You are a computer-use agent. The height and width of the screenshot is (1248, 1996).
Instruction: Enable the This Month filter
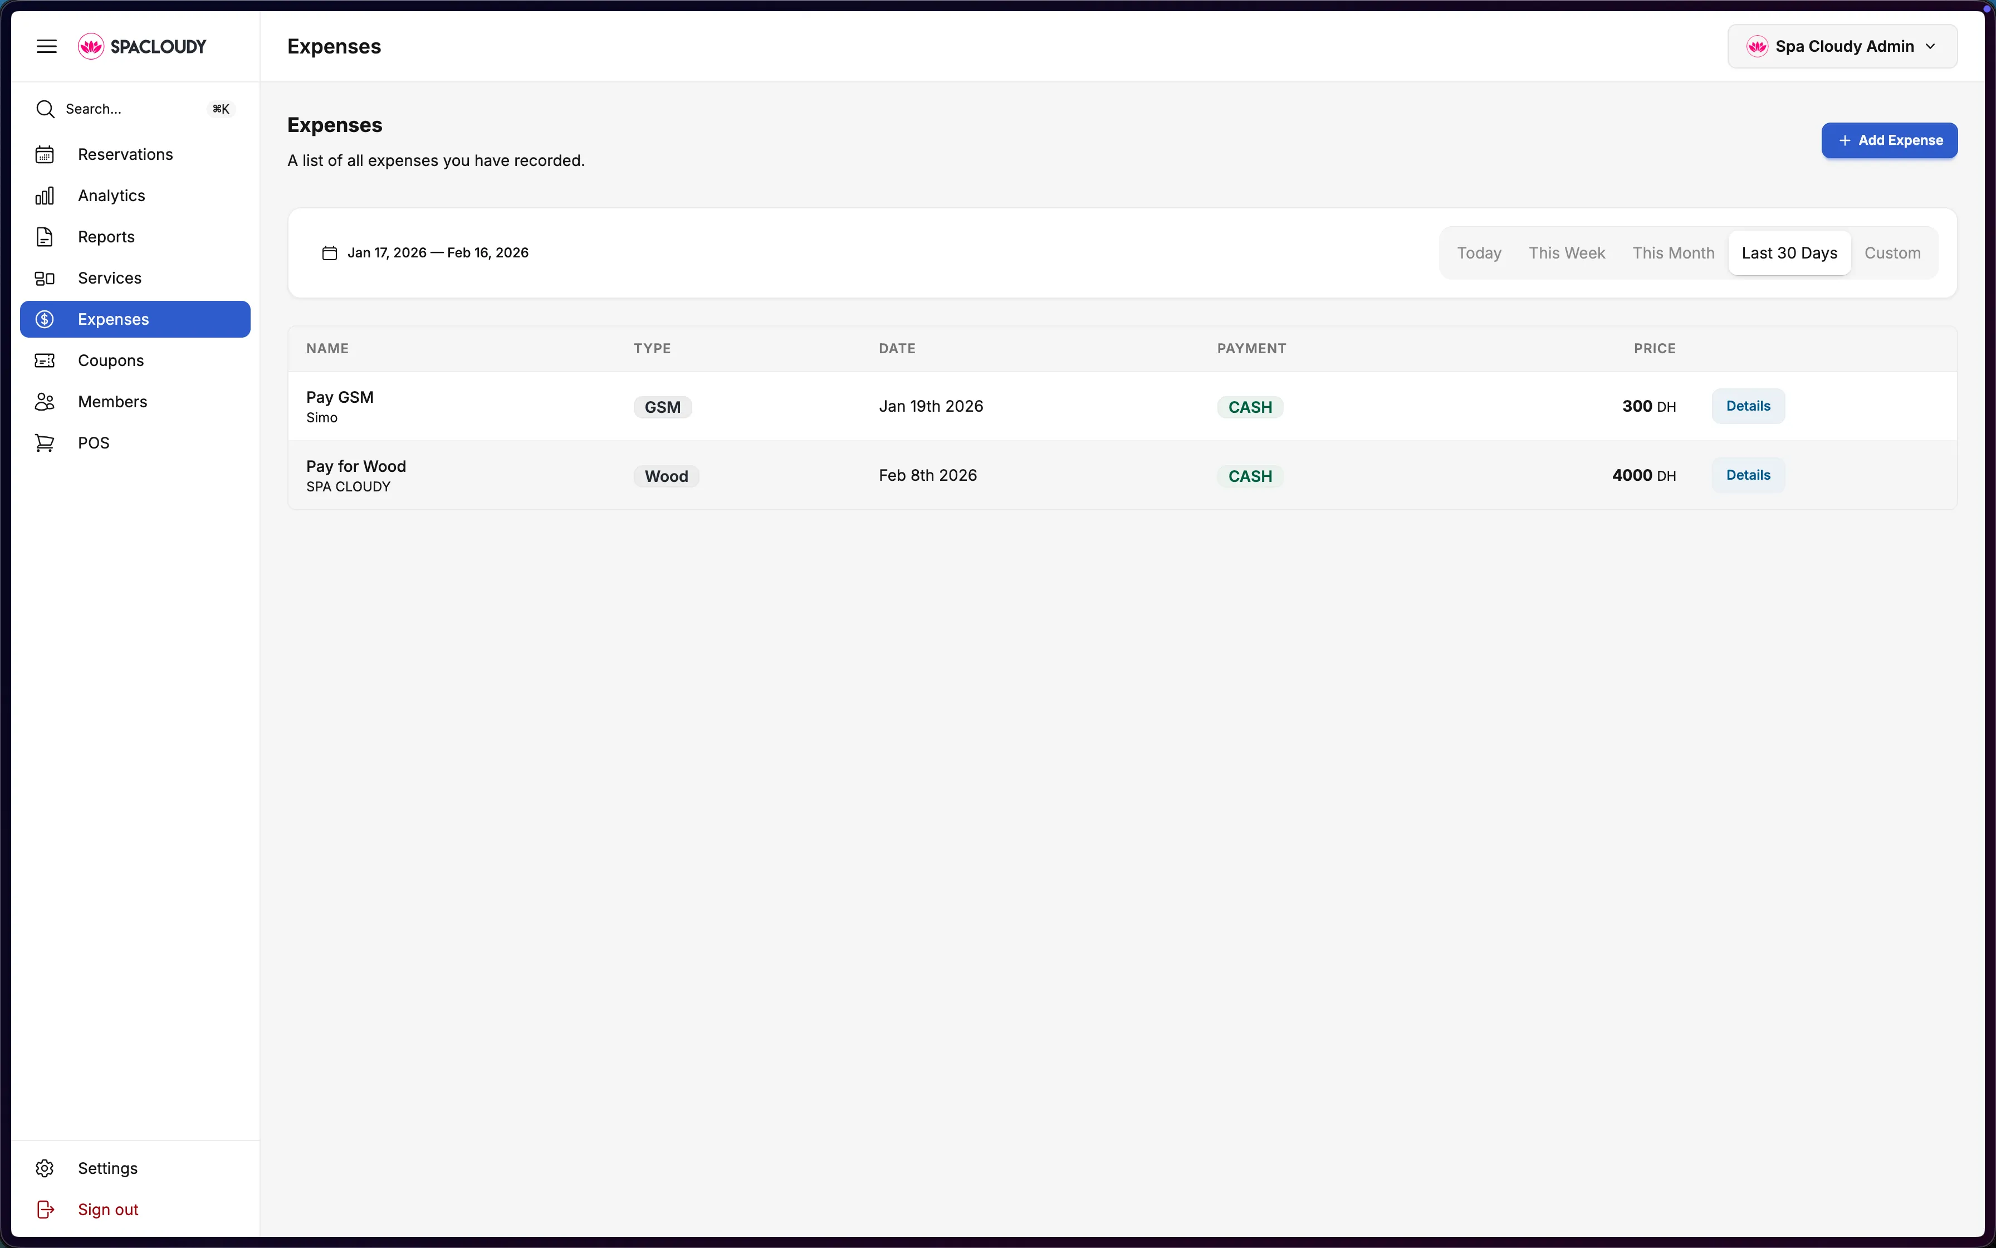tap(1672, 252)
